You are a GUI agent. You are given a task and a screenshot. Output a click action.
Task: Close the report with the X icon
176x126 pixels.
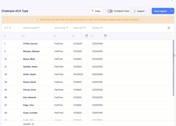[172, 1]
